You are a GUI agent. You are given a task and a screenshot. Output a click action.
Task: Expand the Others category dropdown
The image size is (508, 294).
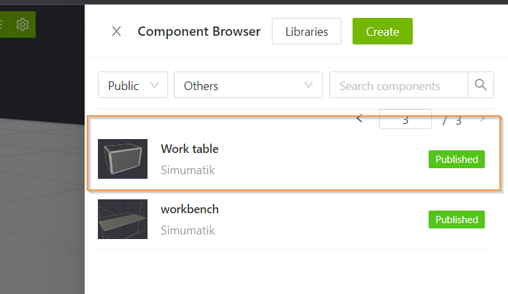coord(248,85)
